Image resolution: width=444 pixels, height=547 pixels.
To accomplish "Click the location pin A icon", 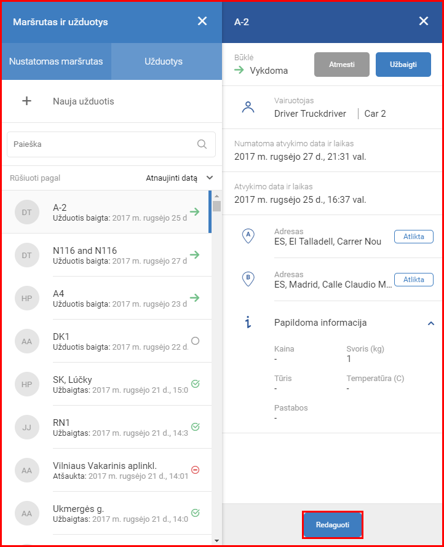I will (248, 237).
